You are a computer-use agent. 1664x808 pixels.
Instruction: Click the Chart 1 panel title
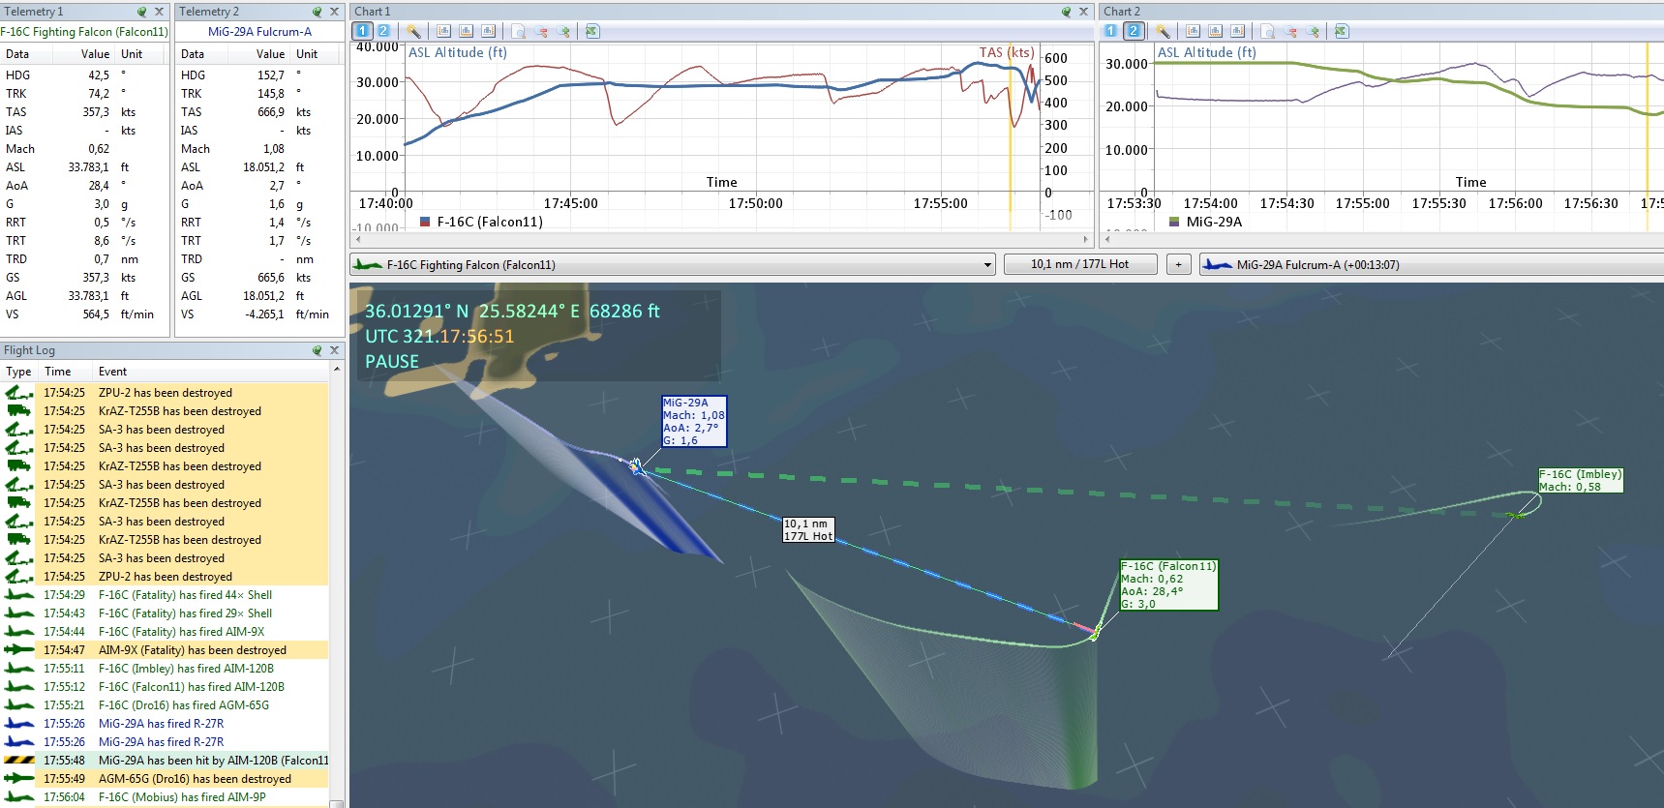click(x=373, y=12)
